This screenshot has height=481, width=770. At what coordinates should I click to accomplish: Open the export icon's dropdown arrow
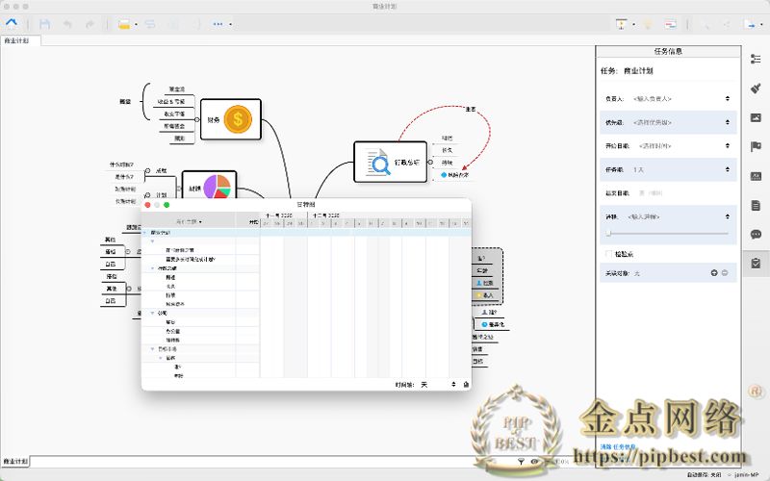pyautogui.click(x=762, y=25)
